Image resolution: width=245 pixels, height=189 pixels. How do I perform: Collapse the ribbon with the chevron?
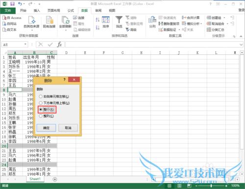click(241, 36)
